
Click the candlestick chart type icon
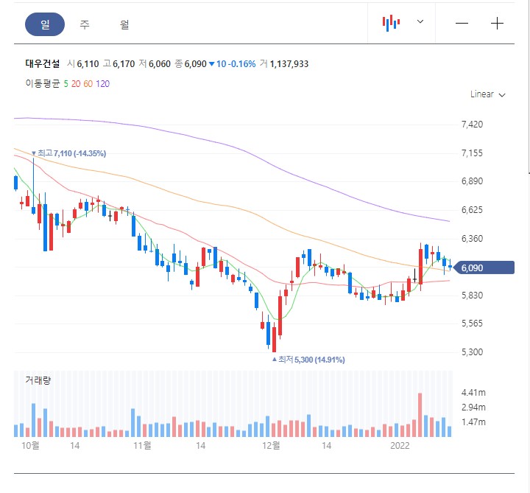click(391, 23)
